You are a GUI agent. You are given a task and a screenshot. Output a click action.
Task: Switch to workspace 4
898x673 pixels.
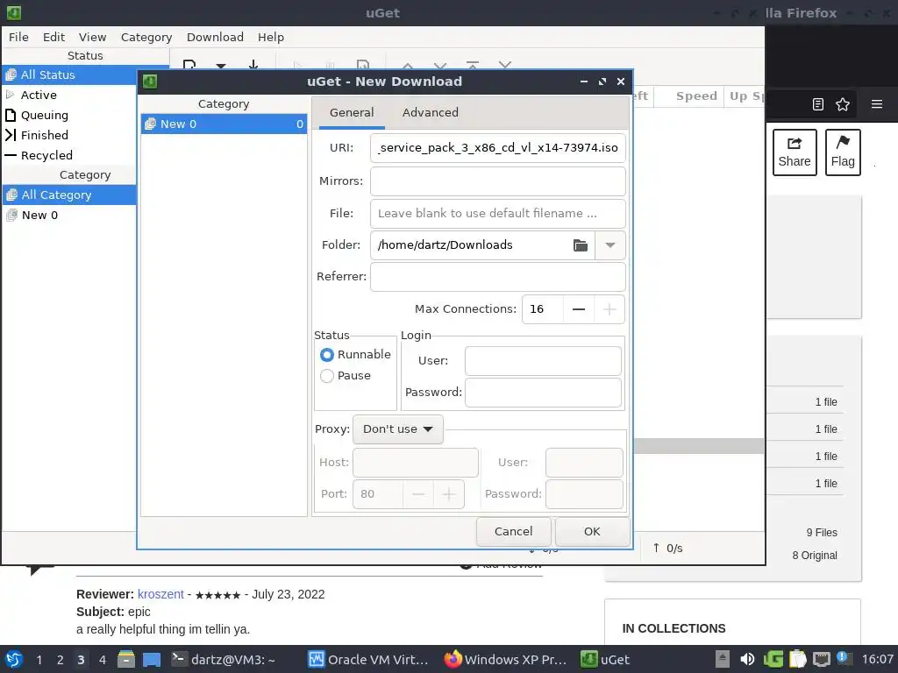point(103,660)
